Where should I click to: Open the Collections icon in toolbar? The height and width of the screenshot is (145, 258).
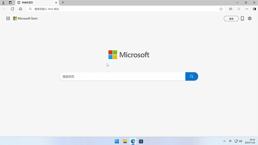(x=238, y=9)
